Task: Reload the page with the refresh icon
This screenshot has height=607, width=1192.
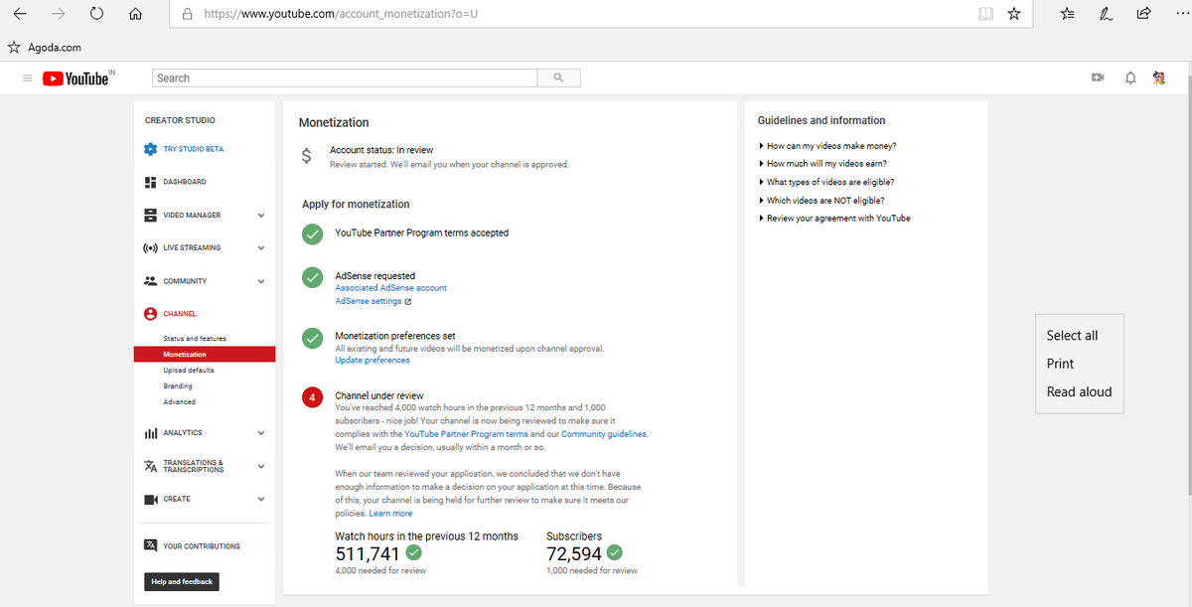Action: click(x=96, y=15)
